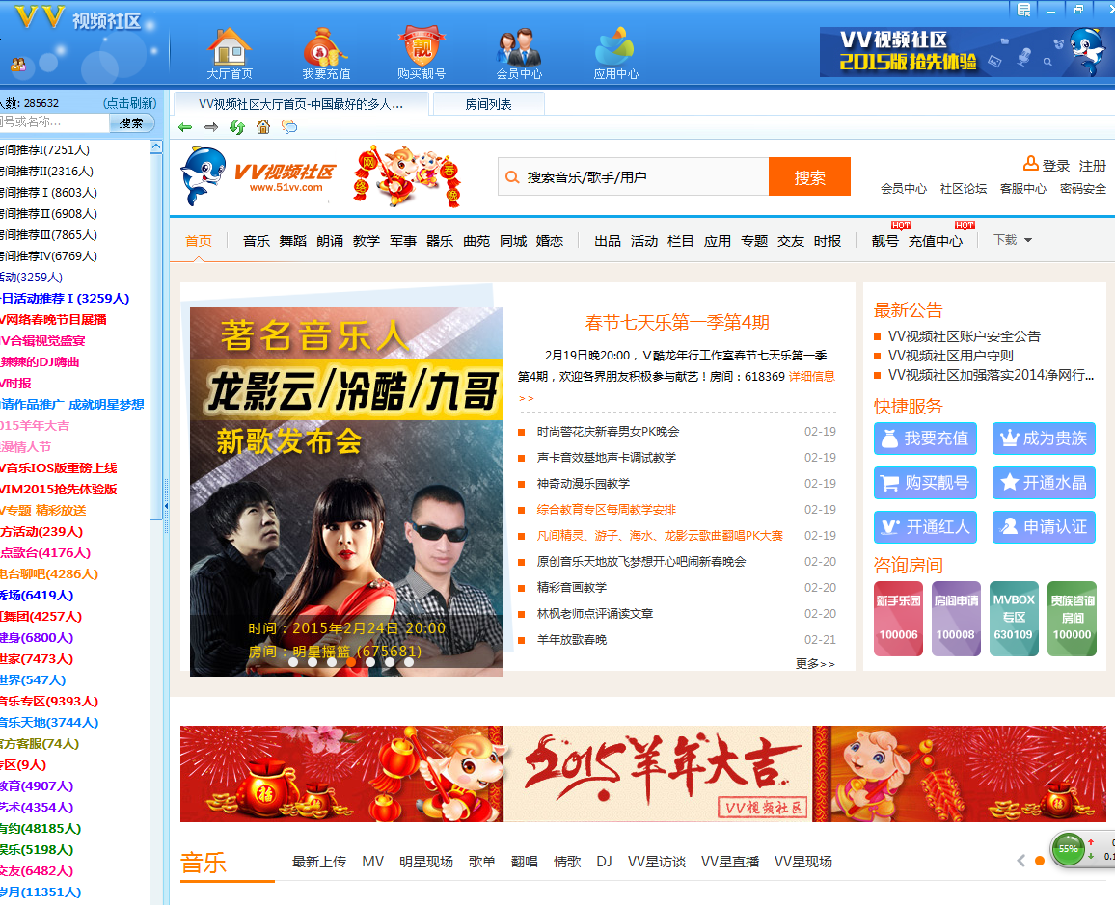Switch to the 房间列表 tab
Screen dimensions: 1115x905
click(x=488, y=104)
